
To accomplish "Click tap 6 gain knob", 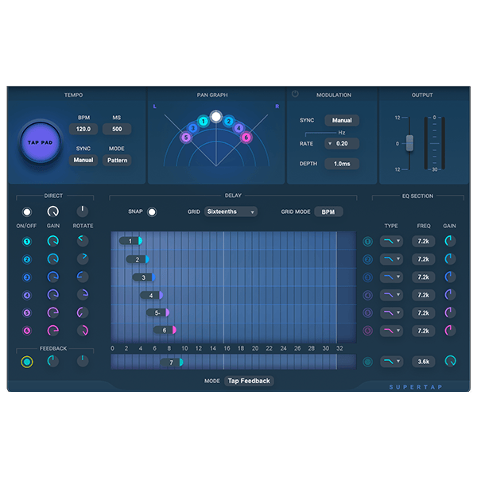I will 53,331.
